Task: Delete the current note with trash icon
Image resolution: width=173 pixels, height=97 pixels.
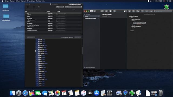Action: 111,11
